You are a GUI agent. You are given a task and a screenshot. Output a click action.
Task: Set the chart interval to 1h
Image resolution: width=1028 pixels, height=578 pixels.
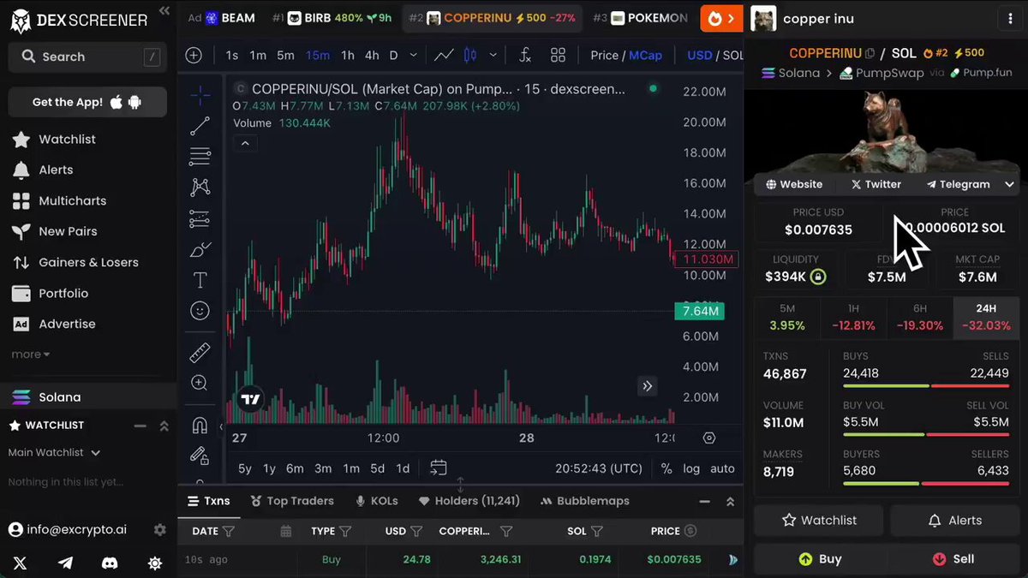348,55
